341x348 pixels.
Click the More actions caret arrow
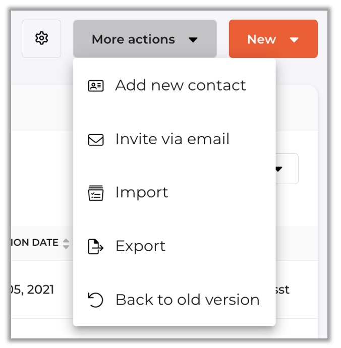tap(193, 40)
